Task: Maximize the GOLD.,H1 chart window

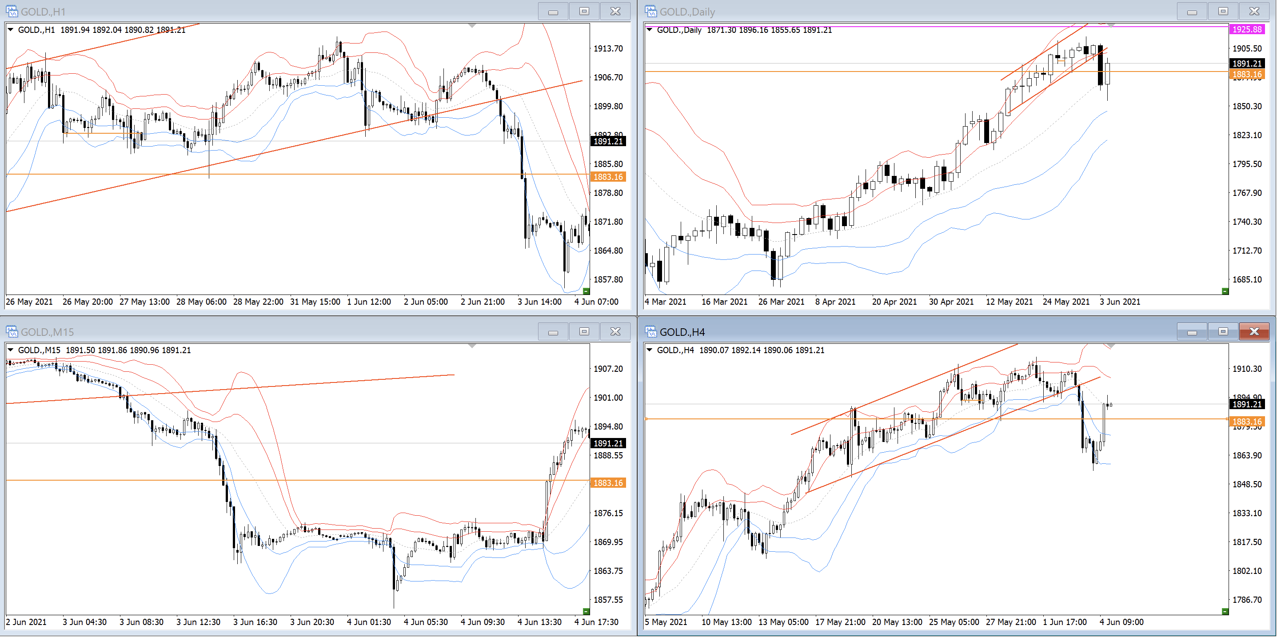Action: [x=584, y=11]
